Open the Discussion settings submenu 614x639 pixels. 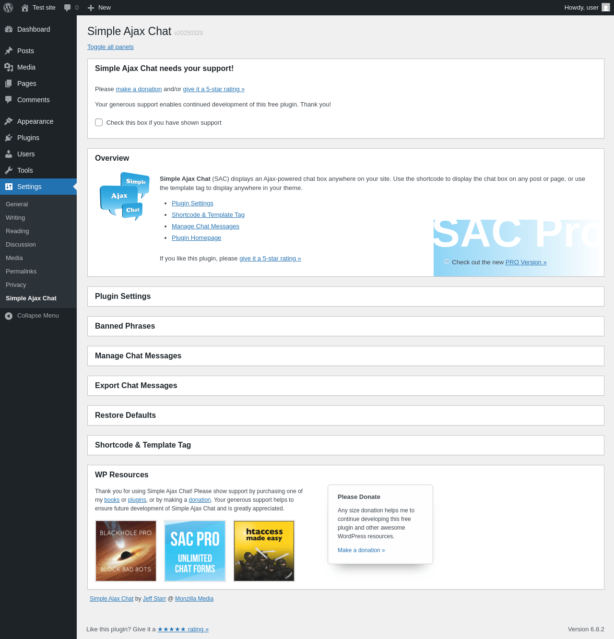tap(21, 245)
